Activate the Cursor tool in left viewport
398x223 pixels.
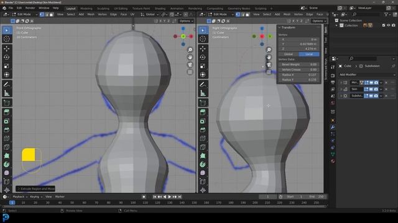[7, 39]
